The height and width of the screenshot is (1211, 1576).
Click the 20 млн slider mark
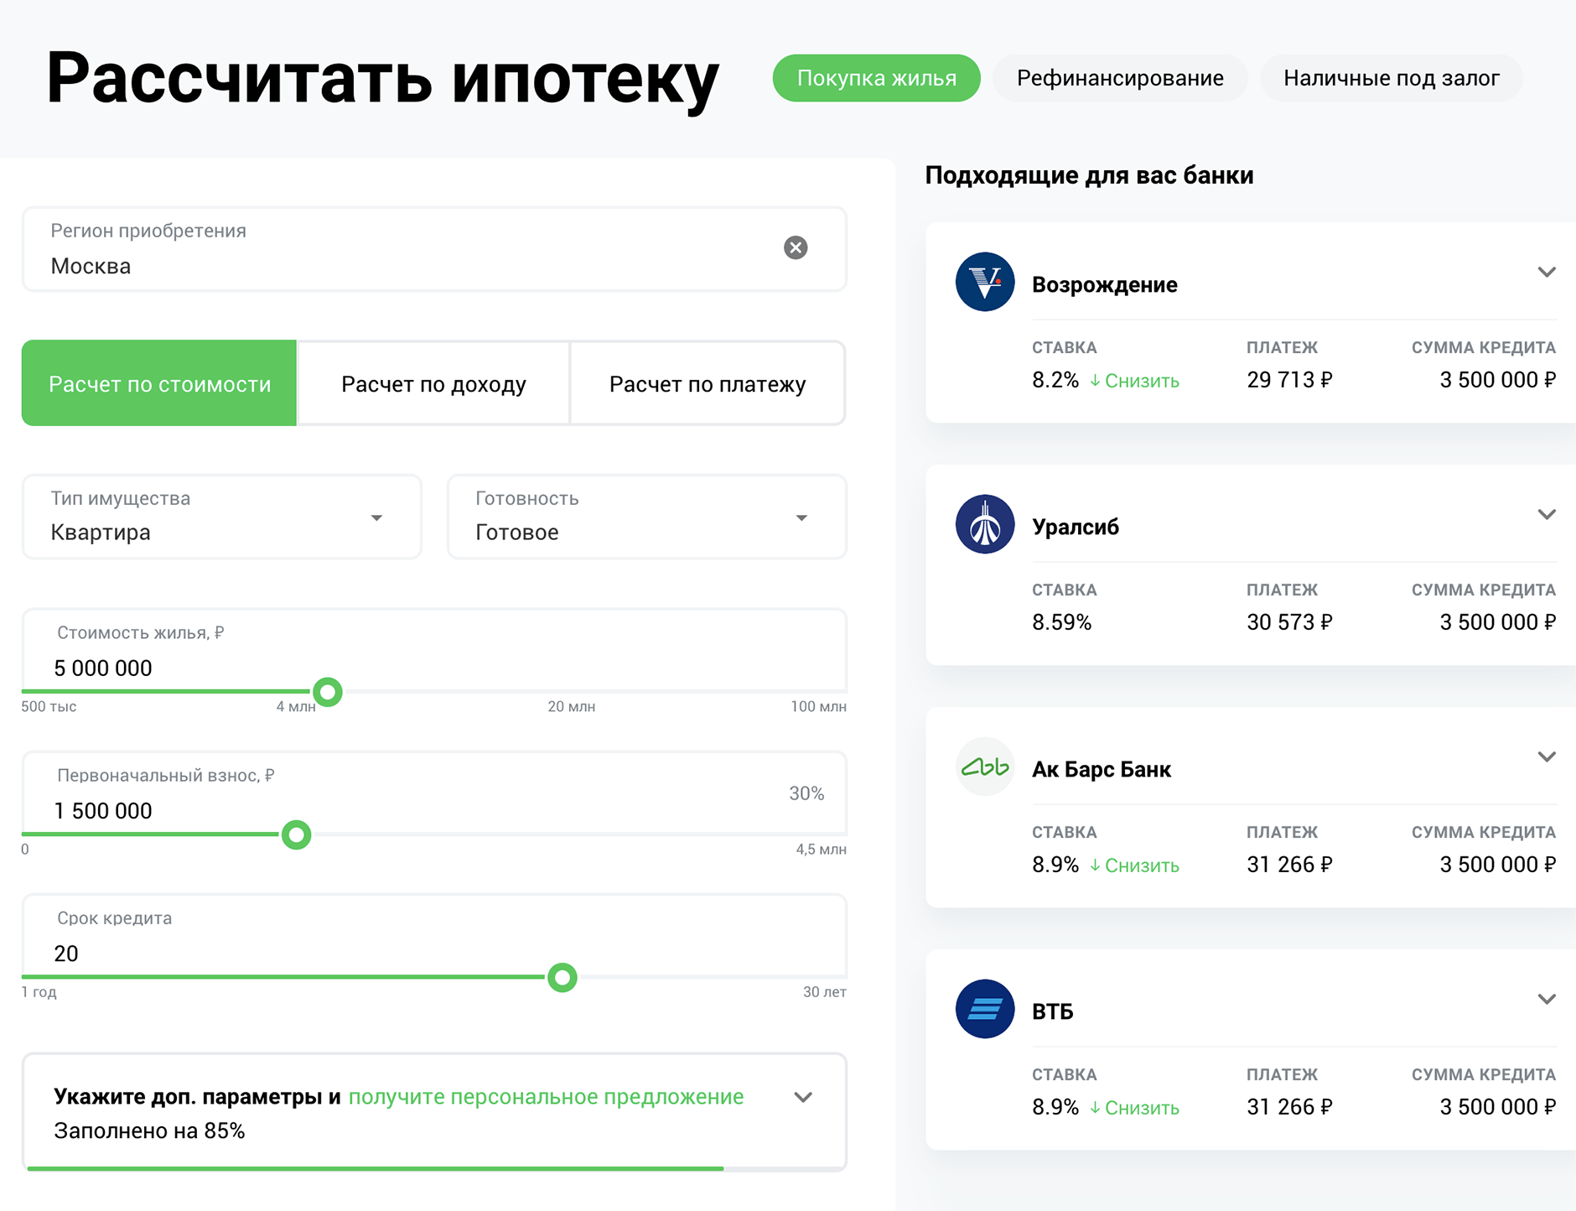click(x=572, y=707)
